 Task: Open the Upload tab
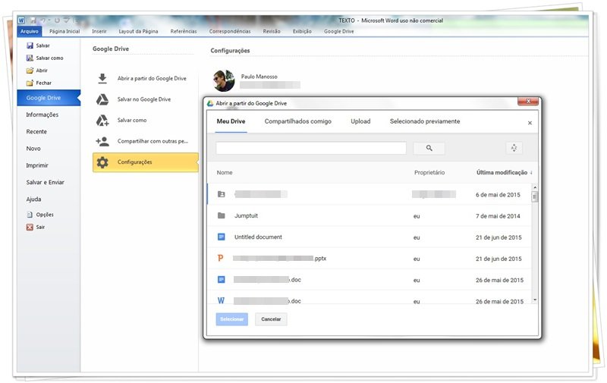(360, 121)
